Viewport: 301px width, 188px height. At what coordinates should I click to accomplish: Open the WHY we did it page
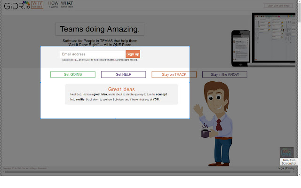37,5
